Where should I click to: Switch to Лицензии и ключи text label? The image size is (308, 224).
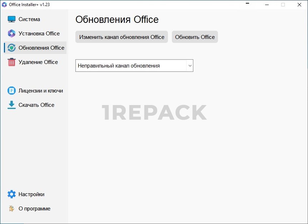tap(41, 91)
